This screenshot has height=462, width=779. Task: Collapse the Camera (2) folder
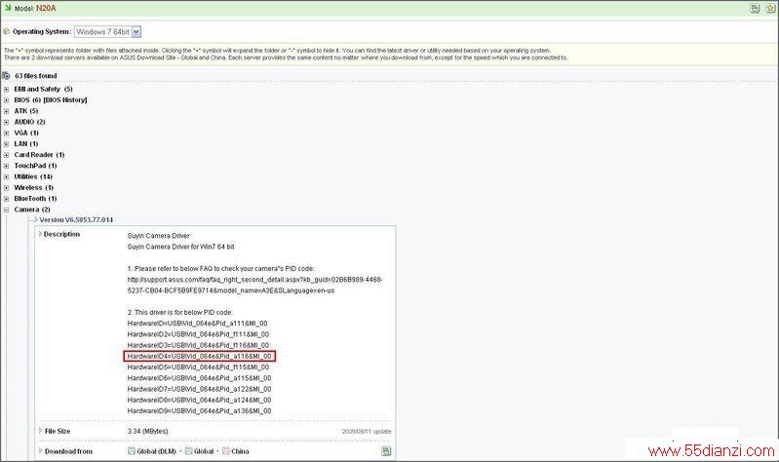7,210
